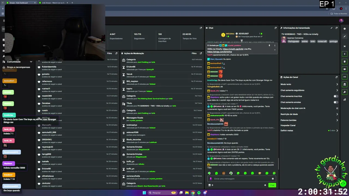The height and width of the screenshot is (196, 349).
Task: Pop out the Ações de Moderação panel
Action: click(201, 53)
